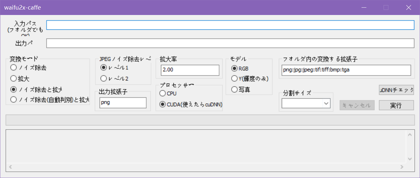
Task: Click the log area's scroll right arrow
Action: [402, 167]
